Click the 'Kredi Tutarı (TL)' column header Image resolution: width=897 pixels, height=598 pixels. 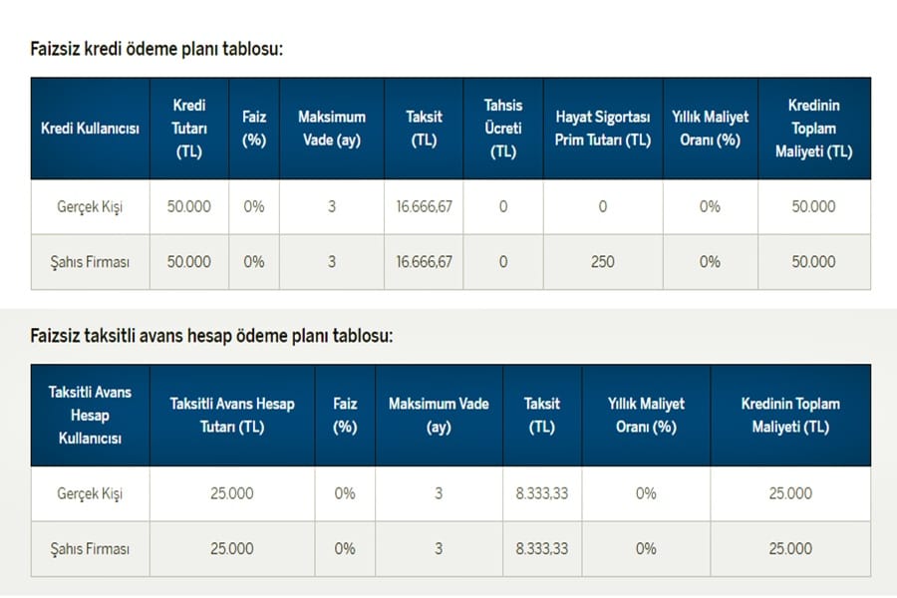[x=188, y=129]
